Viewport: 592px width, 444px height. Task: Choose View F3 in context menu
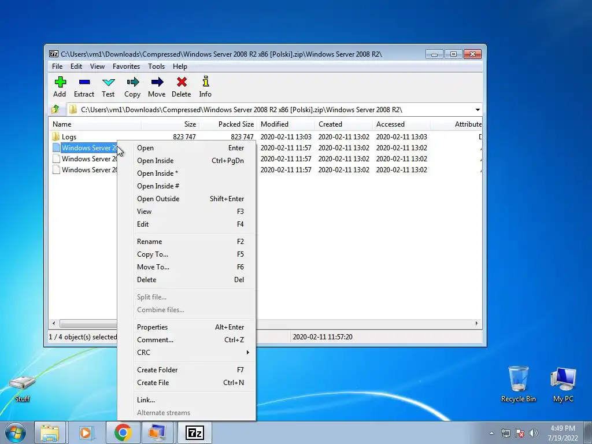click(x=187, y=212)
